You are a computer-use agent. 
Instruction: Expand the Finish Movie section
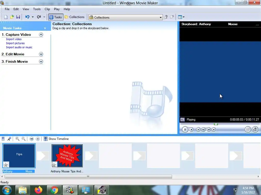click(41, 61)
